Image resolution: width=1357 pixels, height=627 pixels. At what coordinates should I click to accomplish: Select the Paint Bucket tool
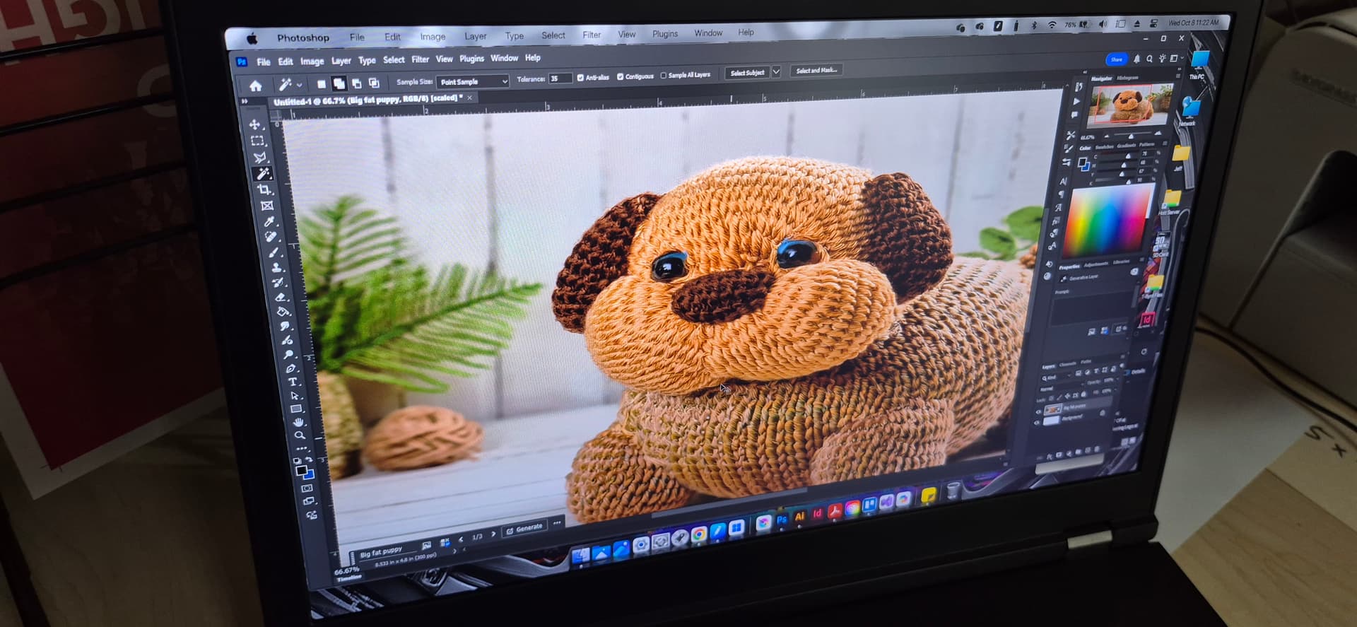coord(283,311)
